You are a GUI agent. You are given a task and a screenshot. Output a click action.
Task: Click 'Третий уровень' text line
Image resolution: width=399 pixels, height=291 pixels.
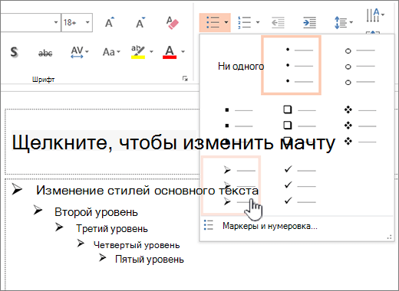[112, 228]
